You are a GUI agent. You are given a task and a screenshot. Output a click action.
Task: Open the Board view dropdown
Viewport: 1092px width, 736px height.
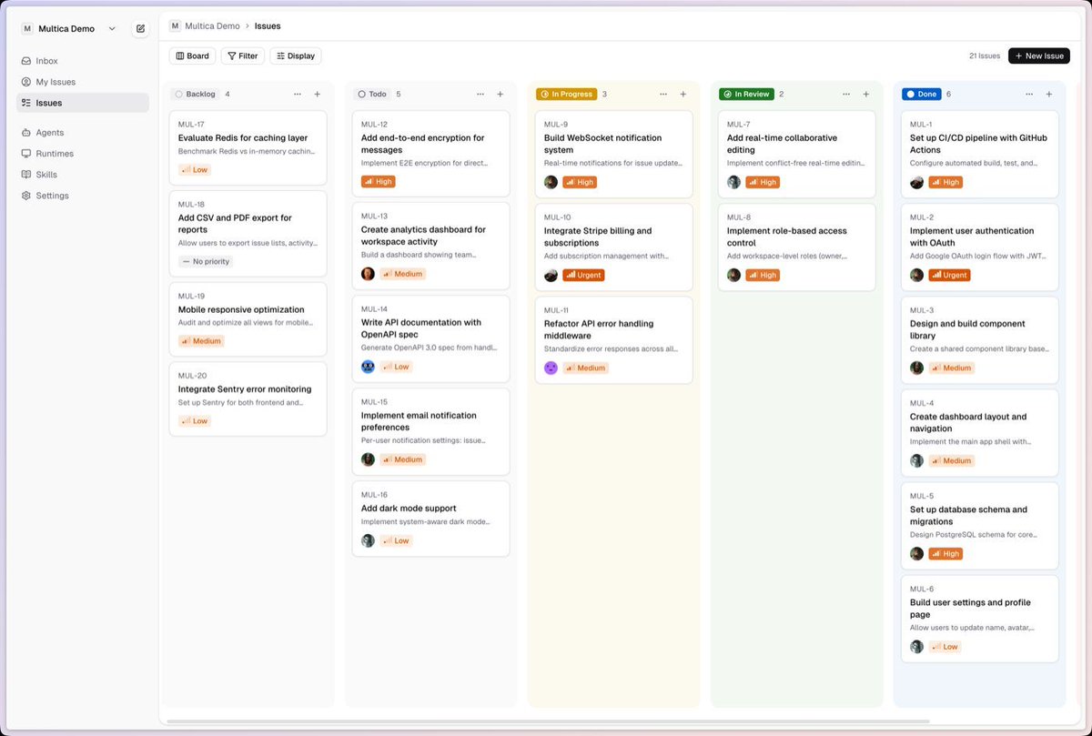[x=193, y=55]
